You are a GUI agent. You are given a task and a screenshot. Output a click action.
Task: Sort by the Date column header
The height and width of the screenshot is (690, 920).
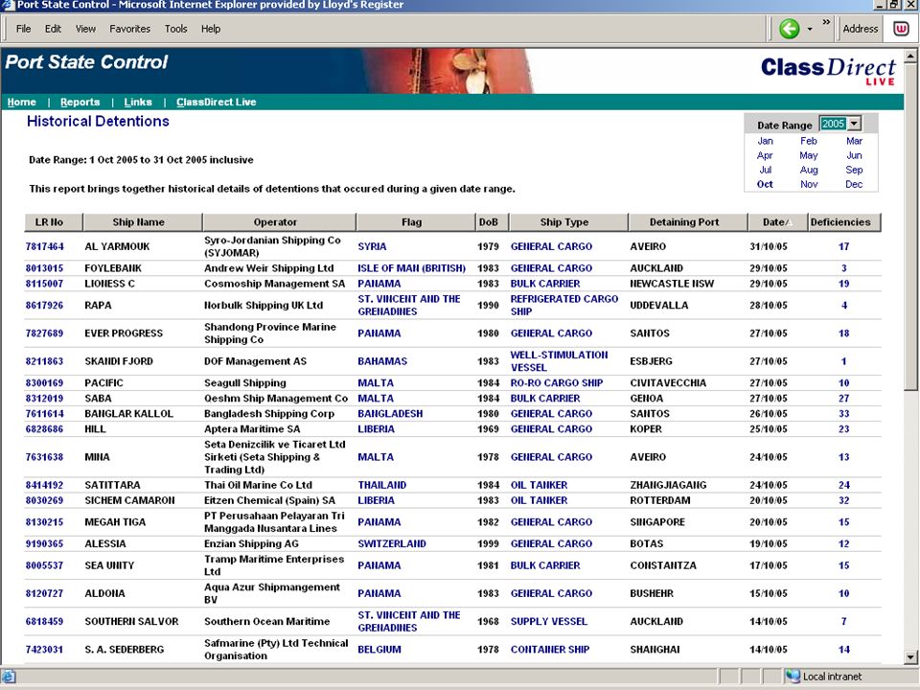[x=778, y=222]
